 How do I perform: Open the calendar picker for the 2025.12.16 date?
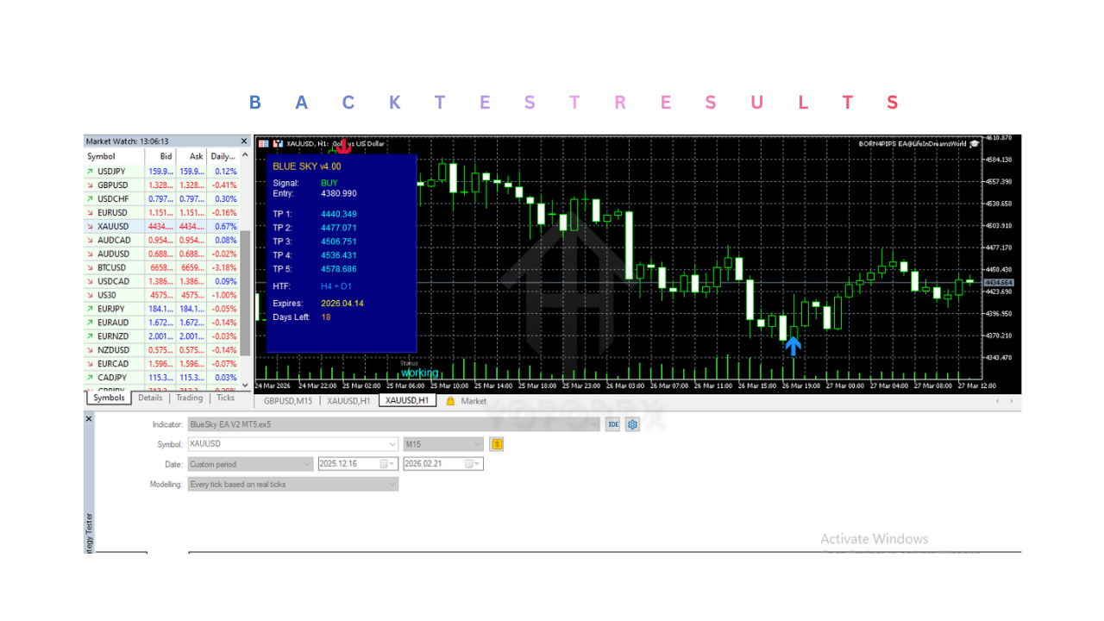[389, 463]
